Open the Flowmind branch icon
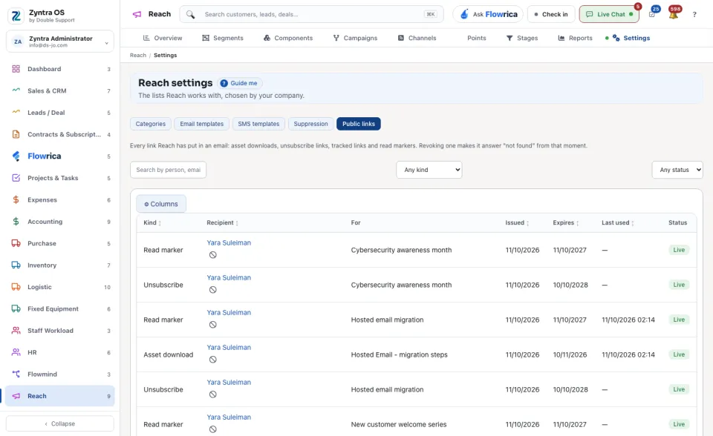Viewport: 713px width, 436px height. click(16, 374)
